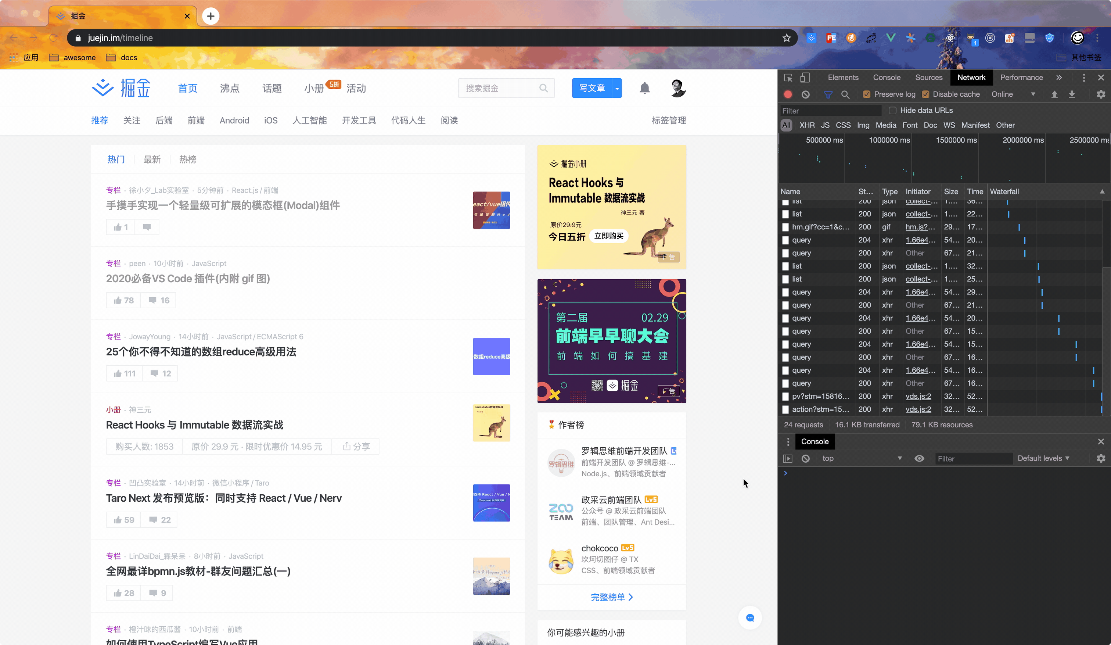This screenshot has width=1111, height=645.
Task: Click the 写文章 button
Action: (x=592, y=88)
